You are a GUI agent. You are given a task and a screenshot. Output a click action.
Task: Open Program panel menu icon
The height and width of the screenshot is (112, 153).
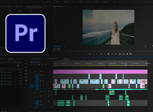point(64,7)
